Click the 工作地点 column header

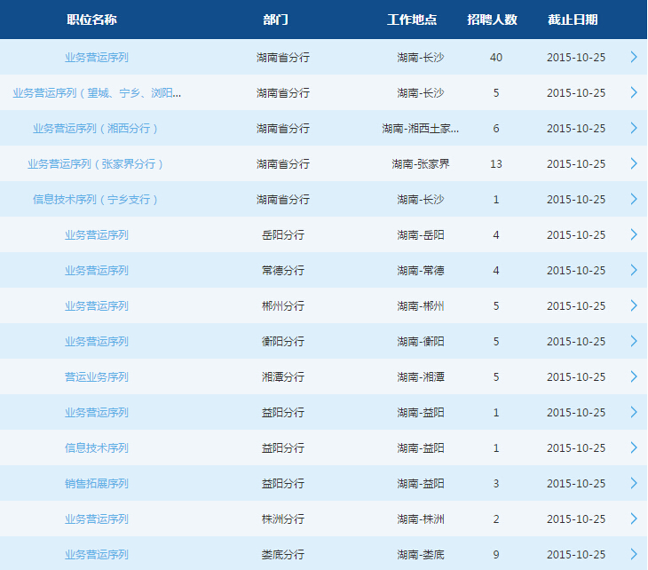tap(413, 20)
